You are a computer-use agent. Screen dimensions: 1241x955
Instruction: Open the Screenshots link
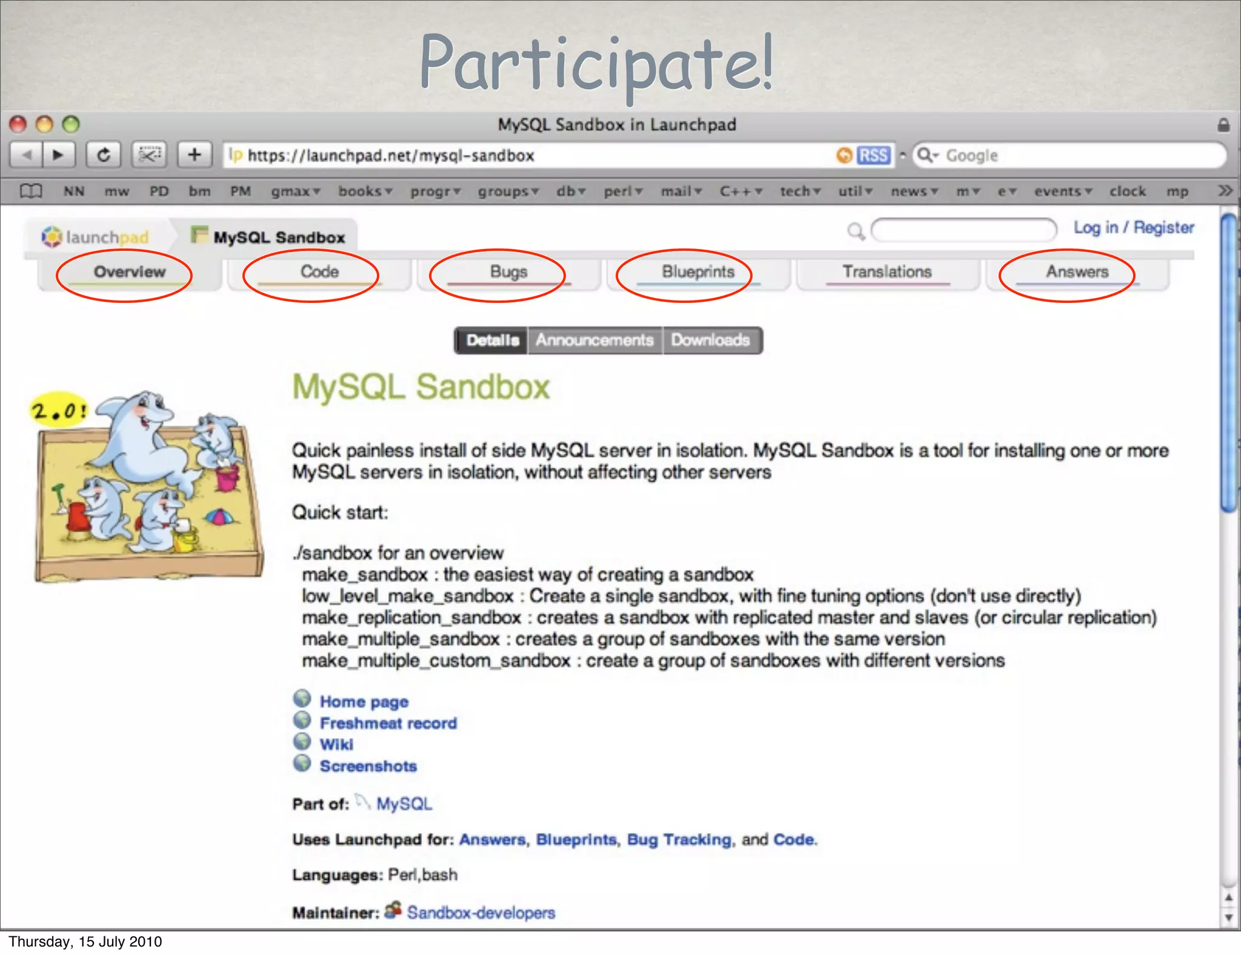pos(368,766)
